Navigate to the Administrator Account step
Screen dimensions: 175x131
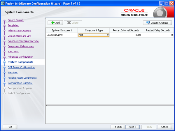[19, 31]
